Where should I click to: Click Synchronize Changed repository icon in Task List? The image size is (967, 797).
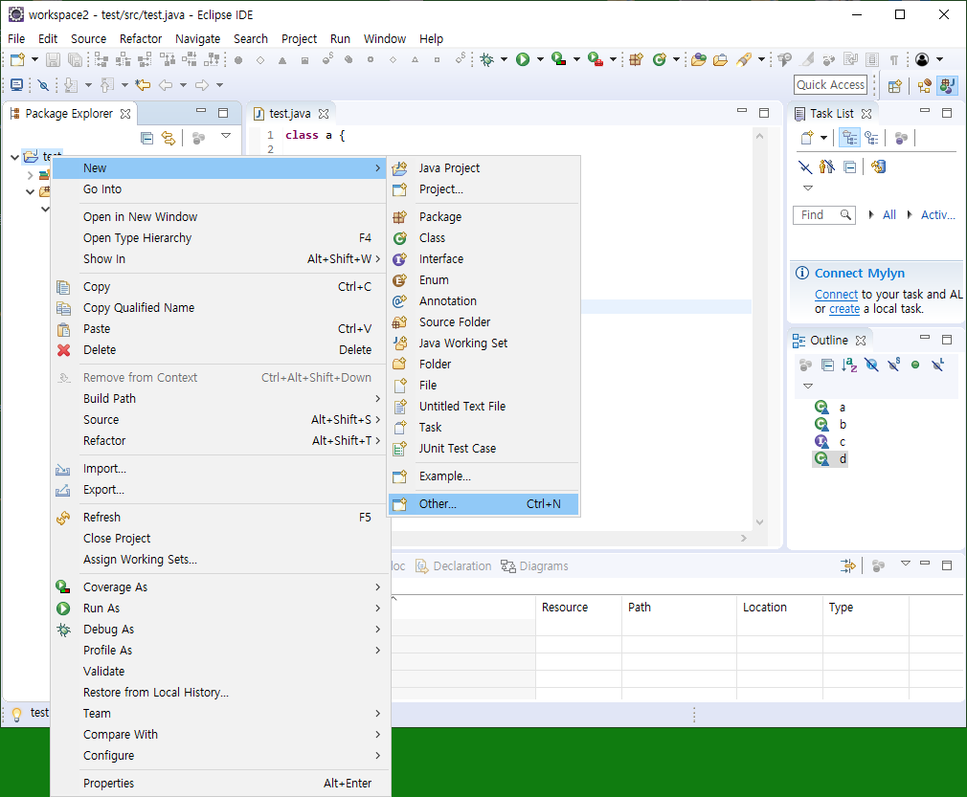click(878, 166)
